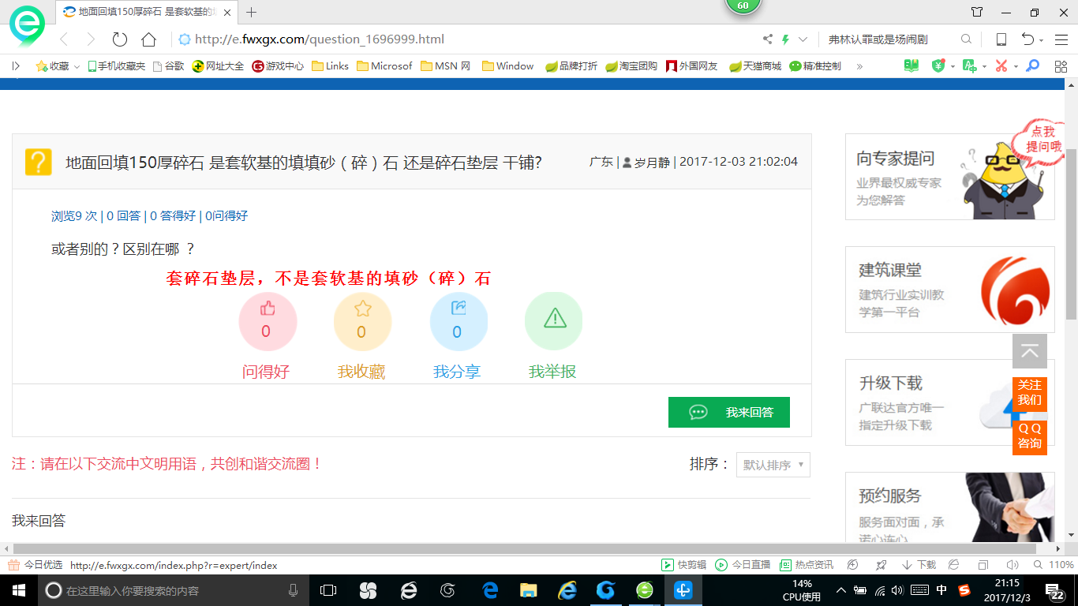Click the green 我来回答 button
This screenshot has height=606, width=1078.
coord(729,412)
